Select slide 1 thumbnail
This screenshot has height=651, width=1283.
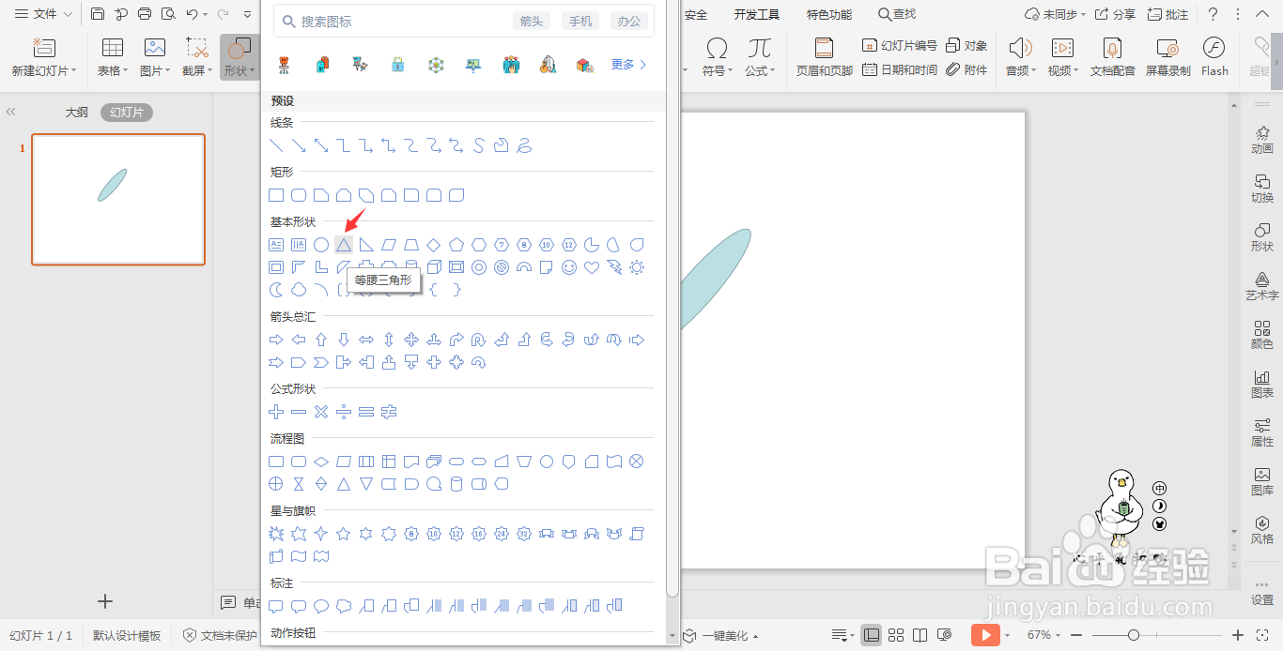pyautogui.click(x=118, y=199)
